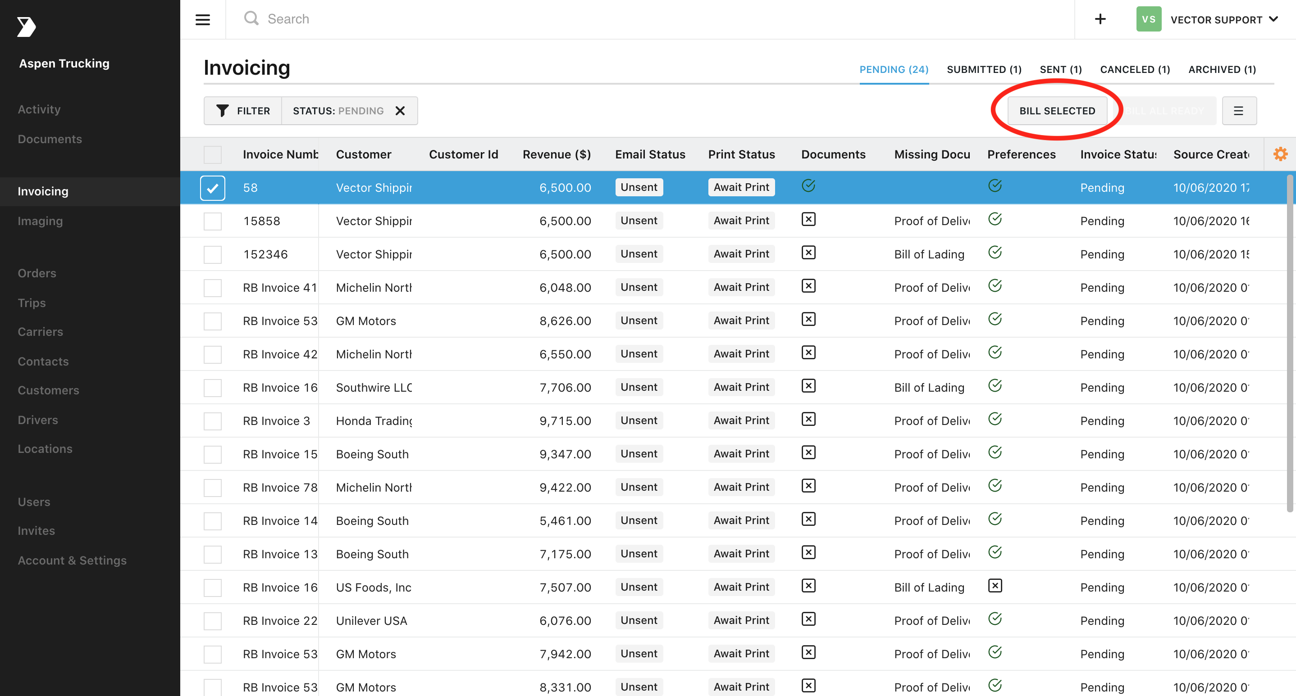Click the Filter button
Image resolution: width=1296 pixels, height=696 pixels.
[x=243, y=111]
